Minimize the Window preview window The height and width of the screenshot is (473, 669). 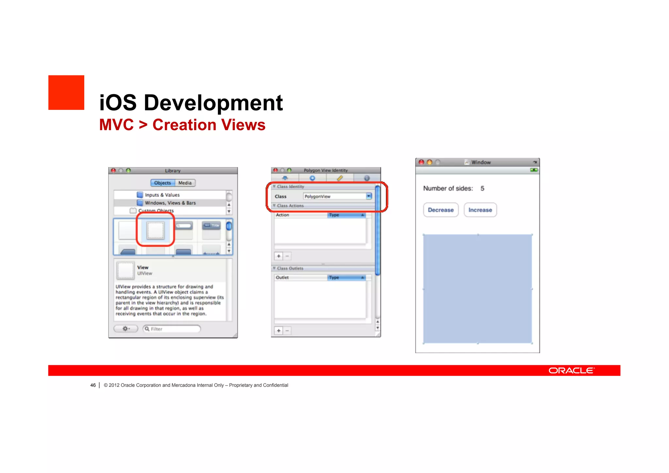click(x=430, y=162)
